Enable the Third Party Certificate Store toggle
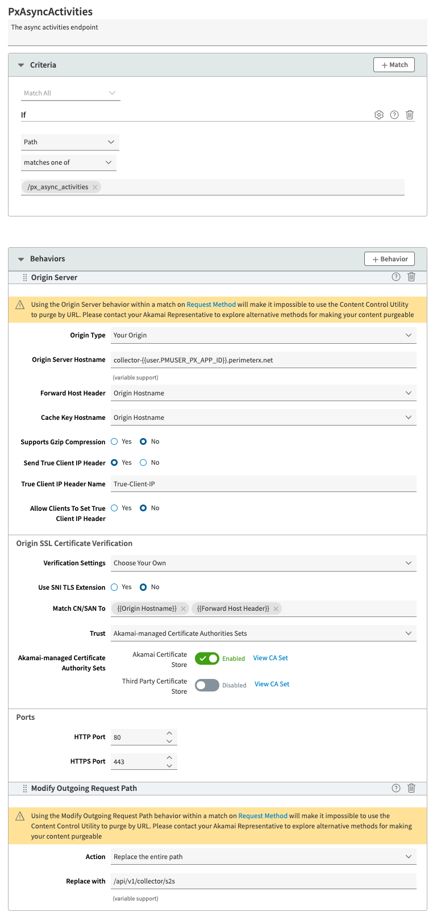Viewport: 437px width, 921px height. (x=207, y=685)
